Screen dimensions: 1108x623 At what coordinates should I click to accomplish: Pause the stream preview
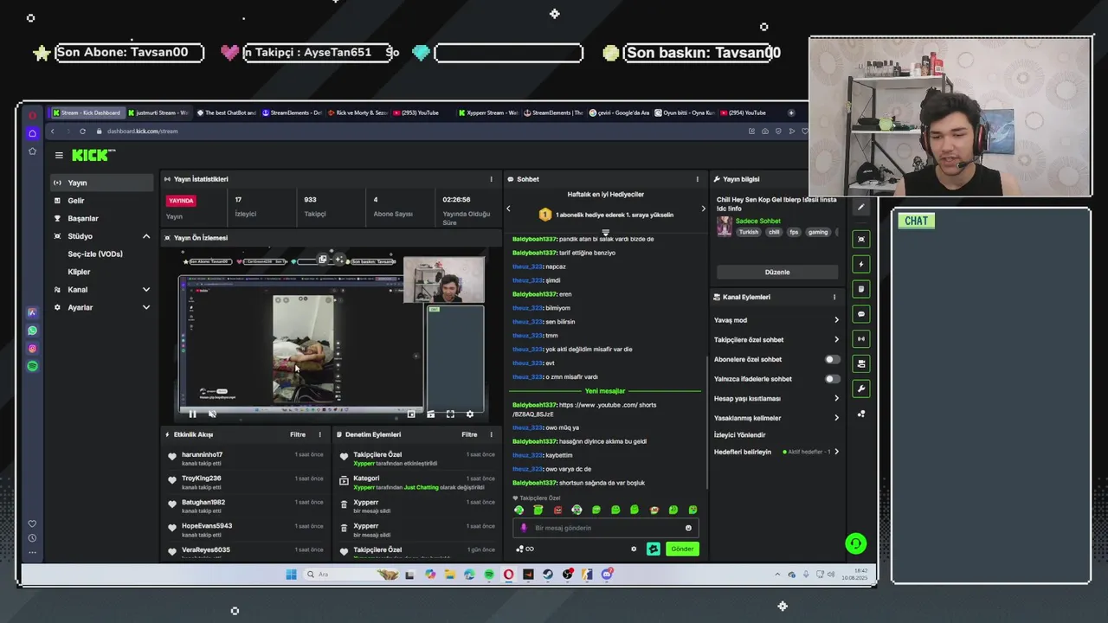coord(192,414)
